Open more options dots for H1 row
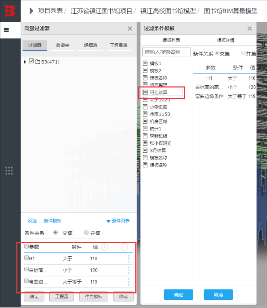267x308 pixels. (x=128, y=259)
